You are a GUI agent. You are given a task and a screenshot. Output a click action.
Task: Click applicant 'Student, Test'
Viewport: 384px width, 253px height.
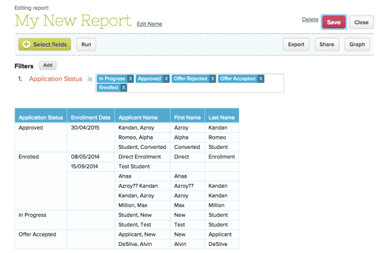tap(134, 225)
